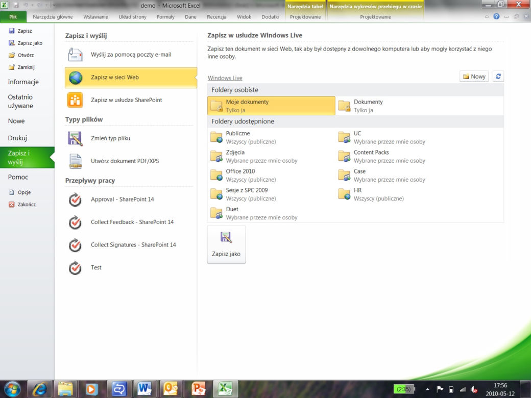Open the Plik tab
This screenshot has width=531, height=398.
coord(13,16)
